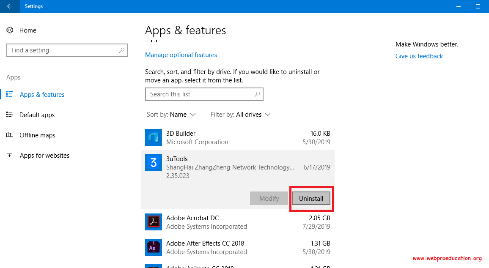
Task: Click the 3D Builder app icon
Action: tap(154, 137)
